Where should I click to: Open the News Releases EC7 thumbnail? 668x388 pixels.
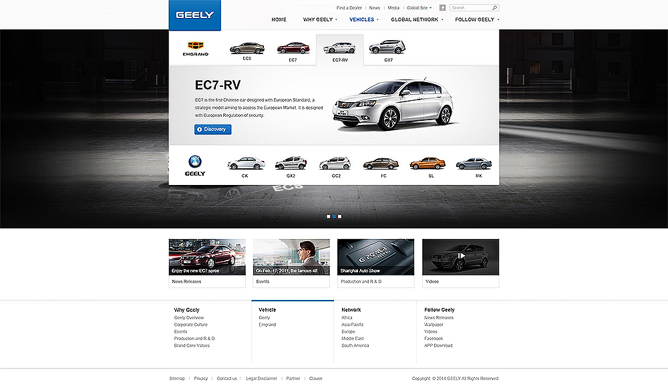coord(207,257)
